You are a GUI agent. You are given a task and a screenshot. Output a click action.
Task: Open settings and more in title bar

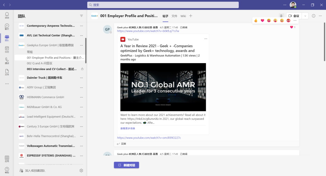click(285, 5)
